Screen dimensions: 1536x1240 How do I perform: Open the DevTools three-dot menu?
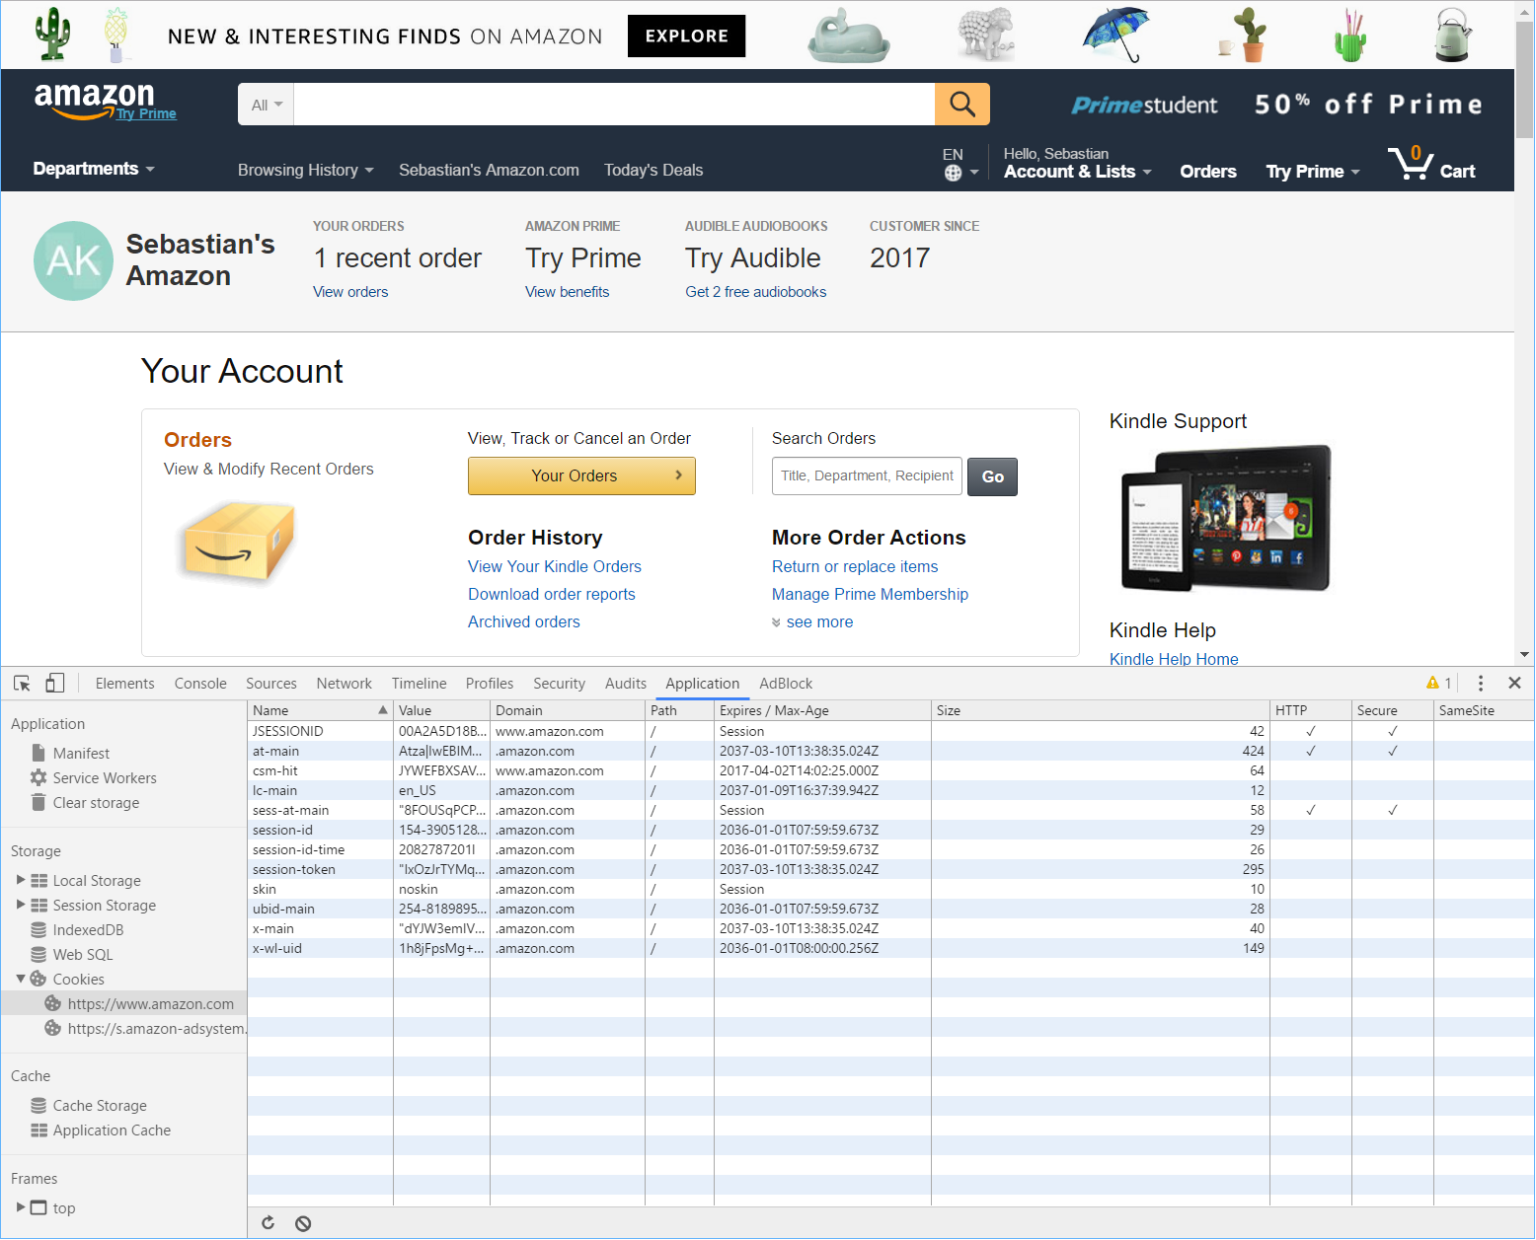click(x=1480, y=683)
